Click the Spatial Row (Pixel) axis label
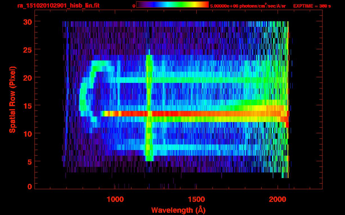Viewport: 345px width, 215px height. tap(12, 99)
